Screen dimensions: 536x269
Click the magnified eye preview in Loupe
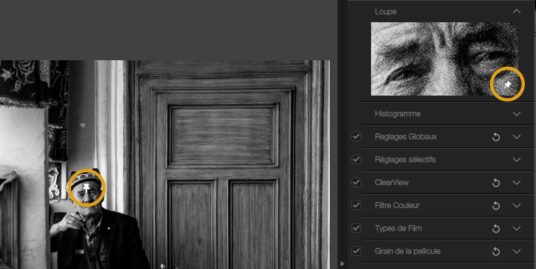point(444,59)
